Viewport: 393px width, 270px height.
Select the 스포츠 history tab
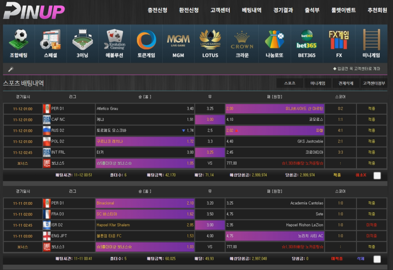(290, 83)
